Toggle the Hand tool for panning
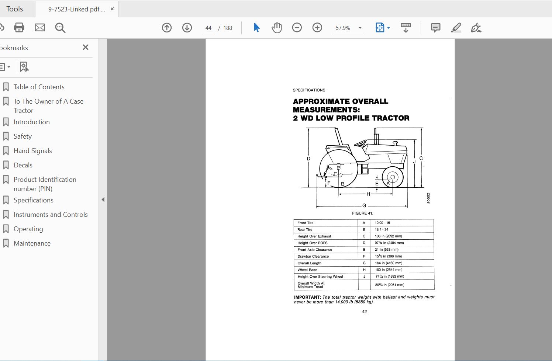Screen dimensions: 552x361 tap(276, 27)
